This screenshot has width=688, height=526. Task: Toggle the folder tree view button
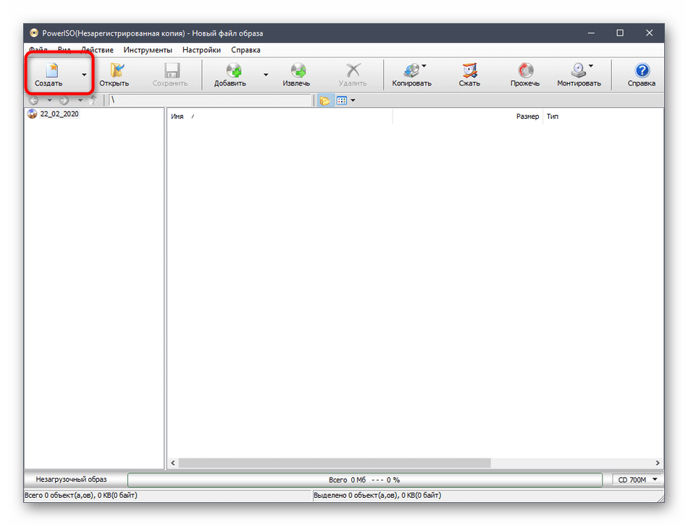(324, 101)
